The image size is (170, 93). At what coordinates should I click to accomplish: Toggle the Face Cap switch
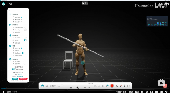click(x=25, y=30)
